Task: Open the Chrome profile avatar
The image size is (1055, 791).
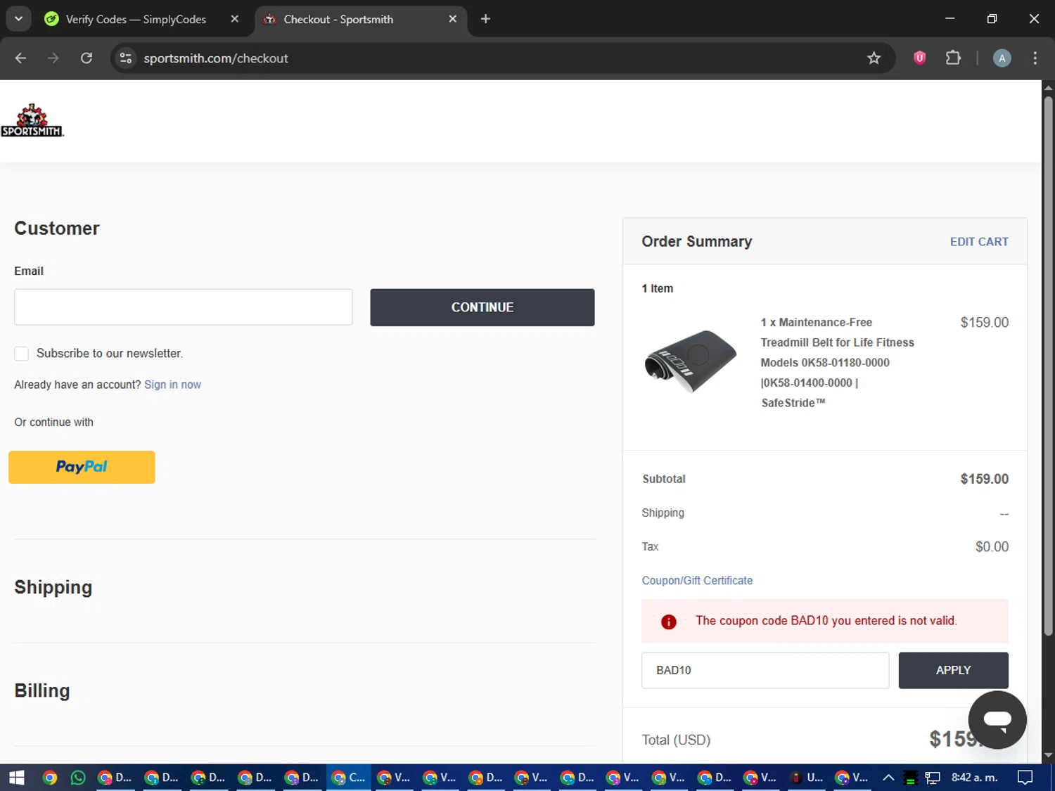Action: 1002,58
